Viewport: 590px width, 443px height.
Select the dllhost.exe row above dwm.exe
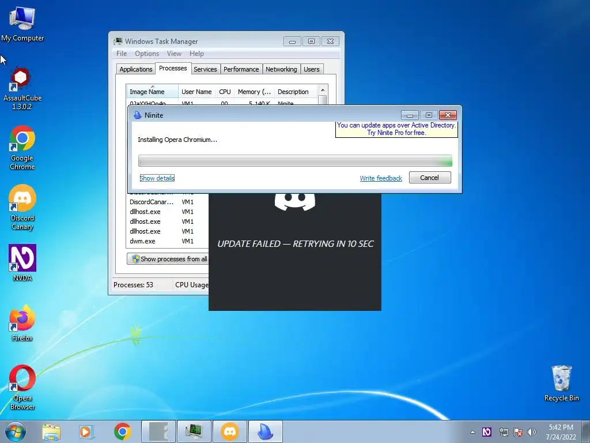point(169,231)
